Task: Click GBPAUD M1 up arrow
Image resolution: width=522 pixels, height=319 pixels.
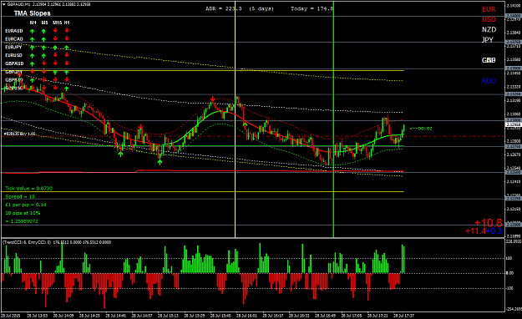Action: coord(33,63)
